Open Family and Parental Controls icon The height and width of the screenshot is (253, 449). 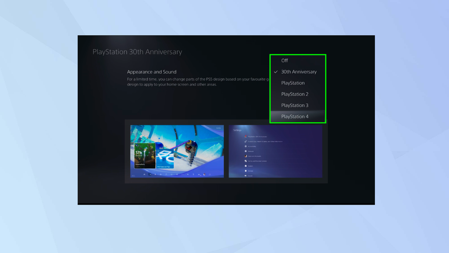coord(246,161)
